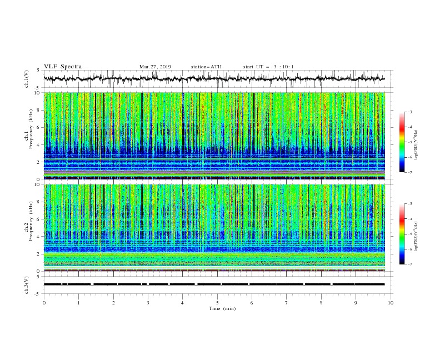Click the "ch.3(V)" axis label
The width and height of the screenshot is (440, 340).
click(x=27, y=285)
